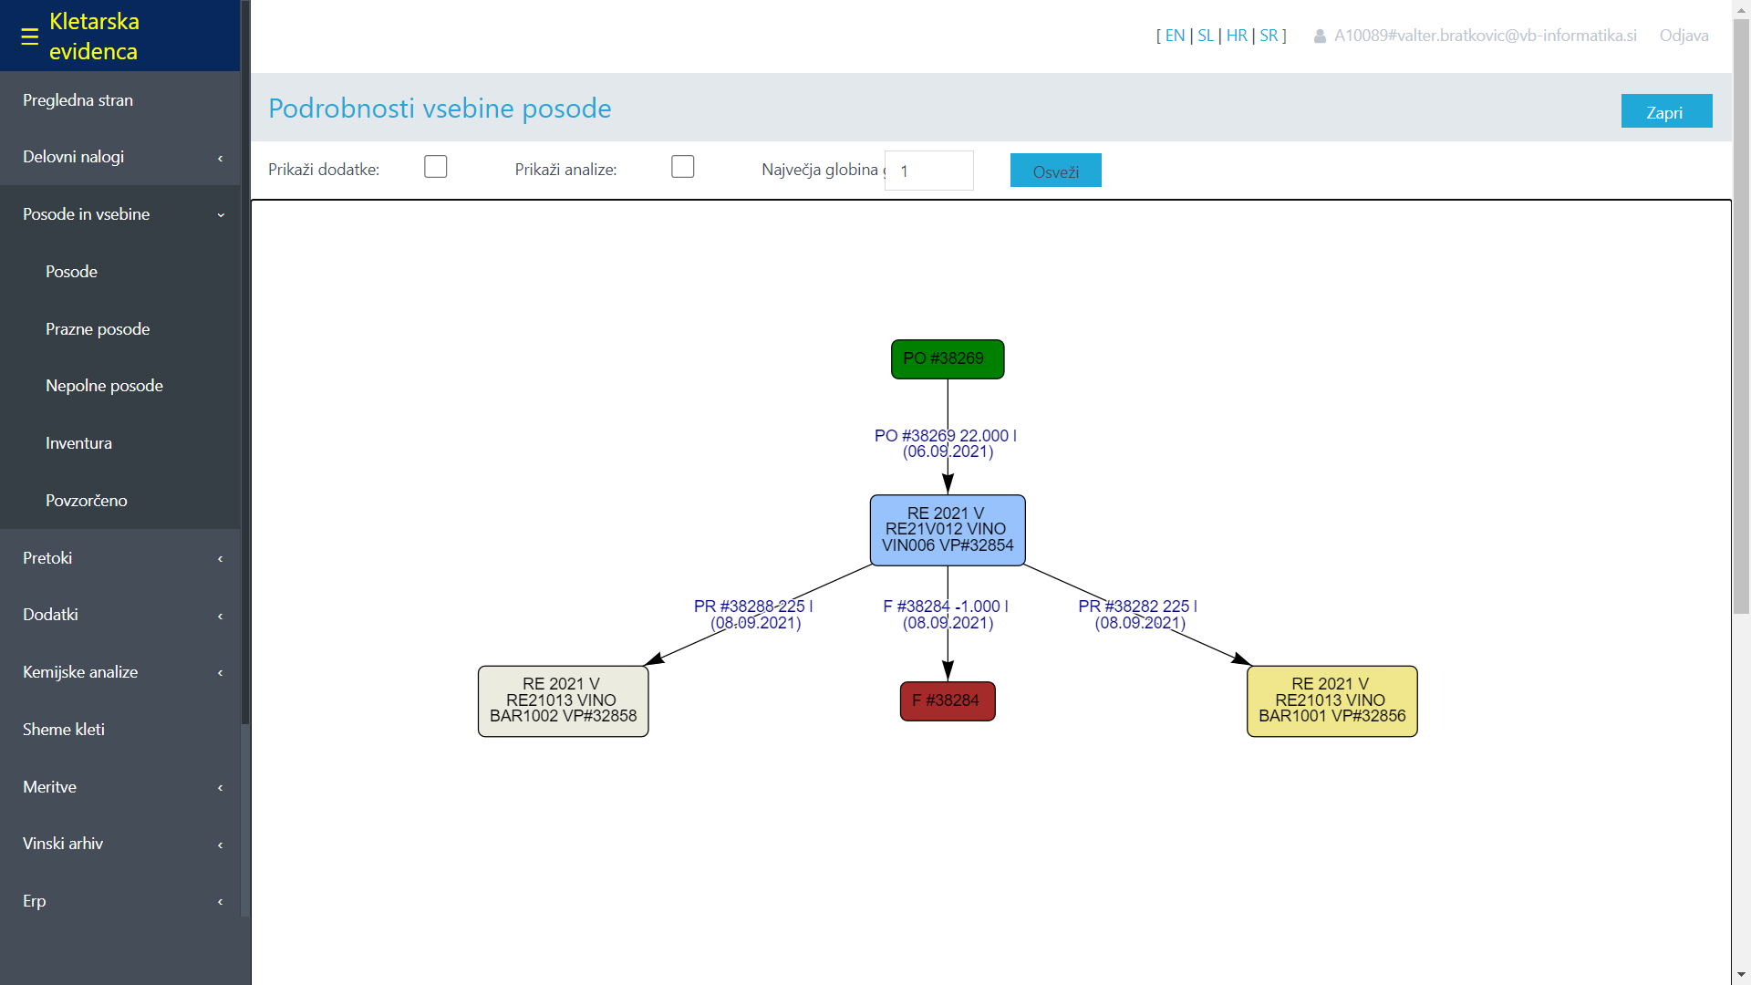Select the BAR1002 VP#32858 node
Image resolution: width=1751 pixels, height=985 pixels.
563,700
